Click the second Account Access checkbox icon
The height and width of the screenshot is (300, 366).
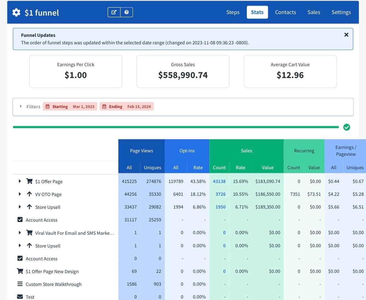click(20, 258)
